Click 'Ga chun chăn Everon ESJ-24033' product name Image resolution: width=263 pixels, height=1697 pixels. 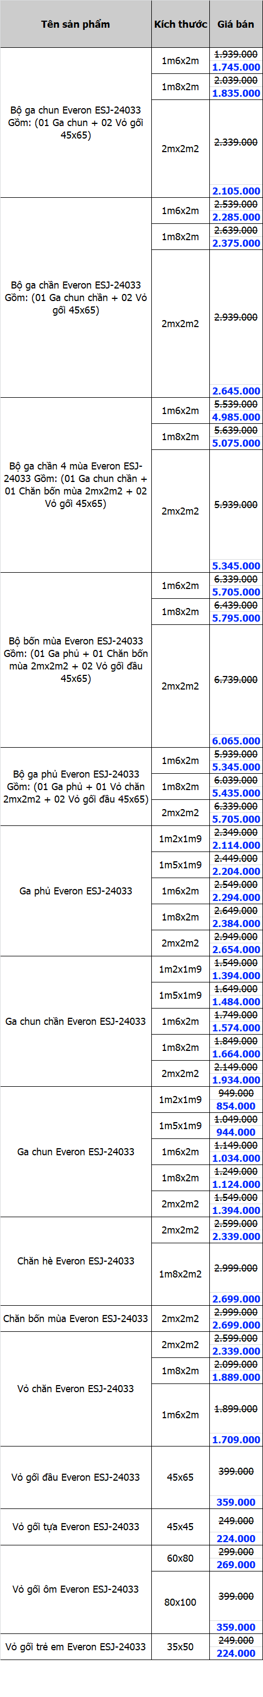click(75, 1021)
